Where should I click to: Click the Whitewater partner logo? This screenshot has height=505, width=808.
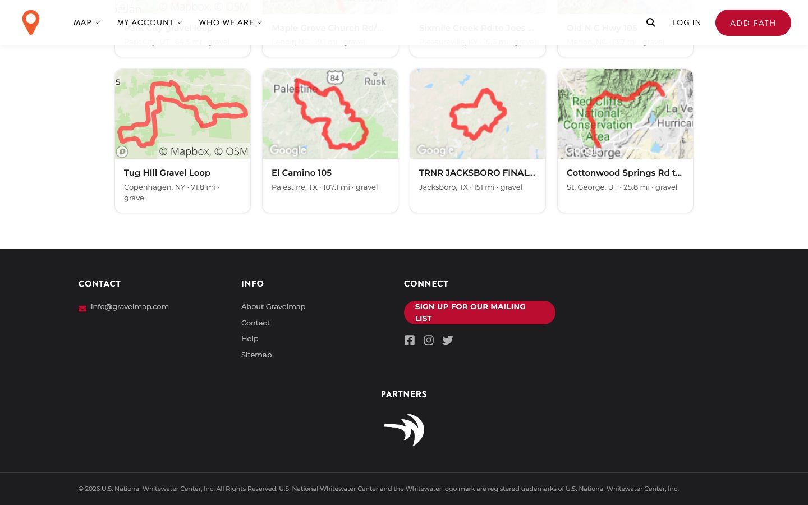[x=404, y=430]
